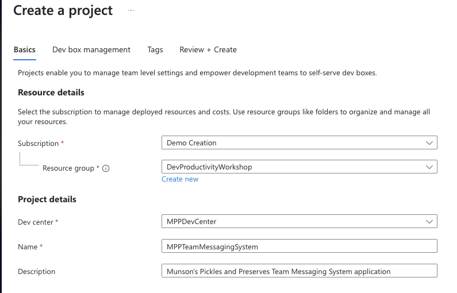The height and width of the screenshot is (293, 457).
Task: Open the Dev box management tab
Action: [91, 50]
